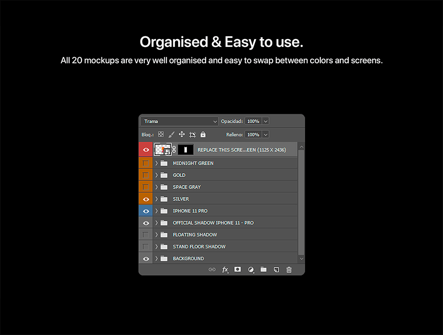Image resolution: width=443 pixels, height=335 pixels.
Task: Click the layer mask thumbnail of top layer
Action: (186, 150)
